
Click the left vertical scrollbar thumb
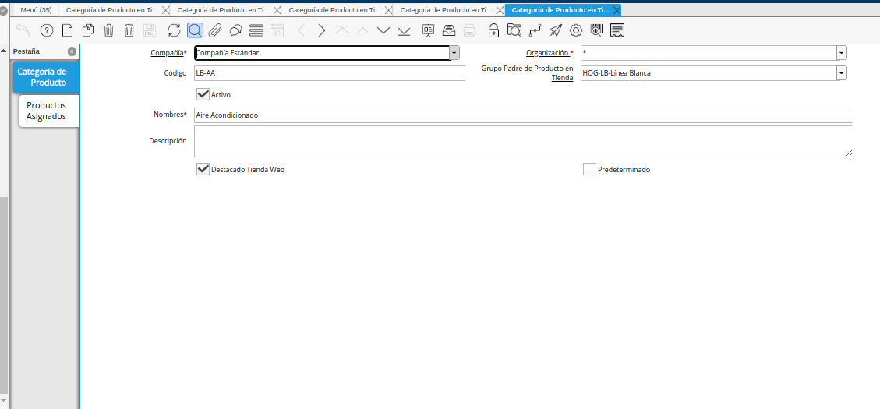coord(4,295)
